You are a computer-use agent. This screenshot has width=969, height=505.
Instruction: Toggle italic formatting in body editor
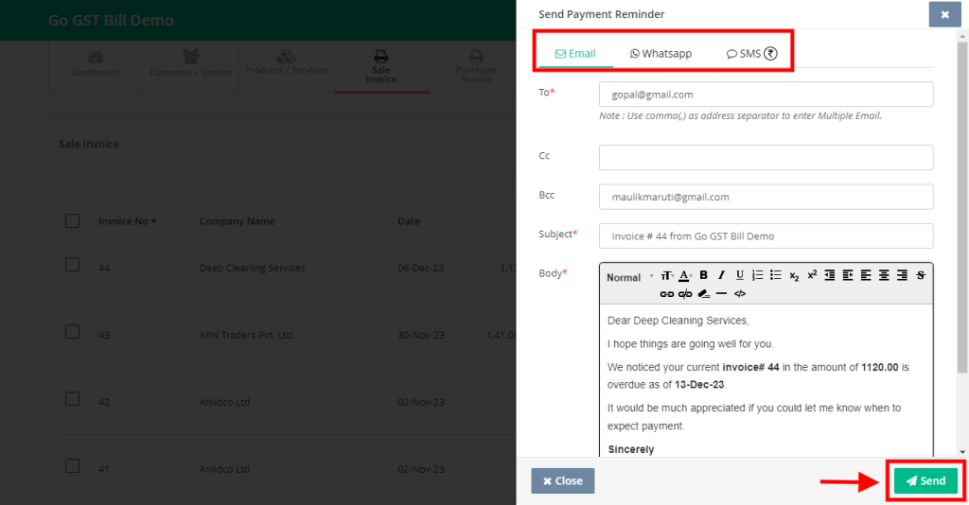pos(721,275)
